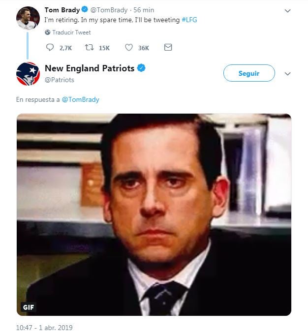Share the tweet via the envelope icon
This screenshot has height=335, width=308.
[168, 48]
